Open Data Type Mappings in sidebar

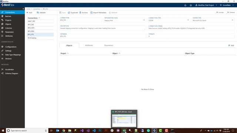pos(13,55)
